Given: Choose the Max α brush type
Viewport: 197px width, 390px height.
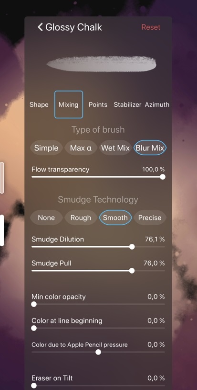Looking at the screenshot, I should click(x=81, y=148).
